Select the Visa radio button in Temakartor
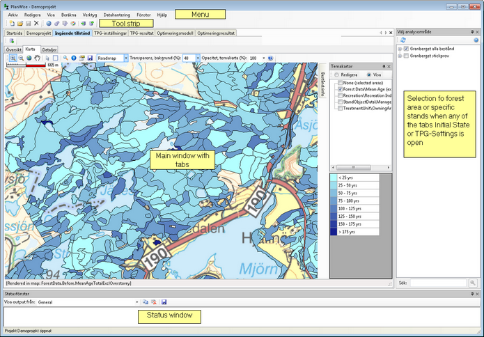The width and height of the screenshot is (484, 337). pos(369,75)
